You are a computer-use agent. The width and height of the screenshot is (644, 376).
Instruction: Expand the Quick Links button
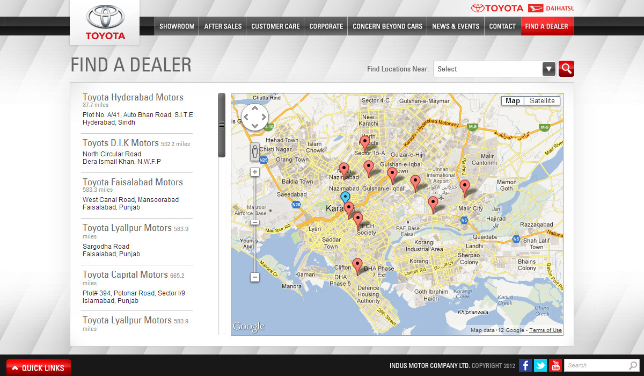tap(38, 367)
